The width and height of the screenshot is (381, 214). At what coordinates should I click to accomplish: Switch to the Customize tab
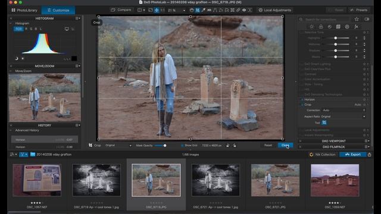[58, 10]
